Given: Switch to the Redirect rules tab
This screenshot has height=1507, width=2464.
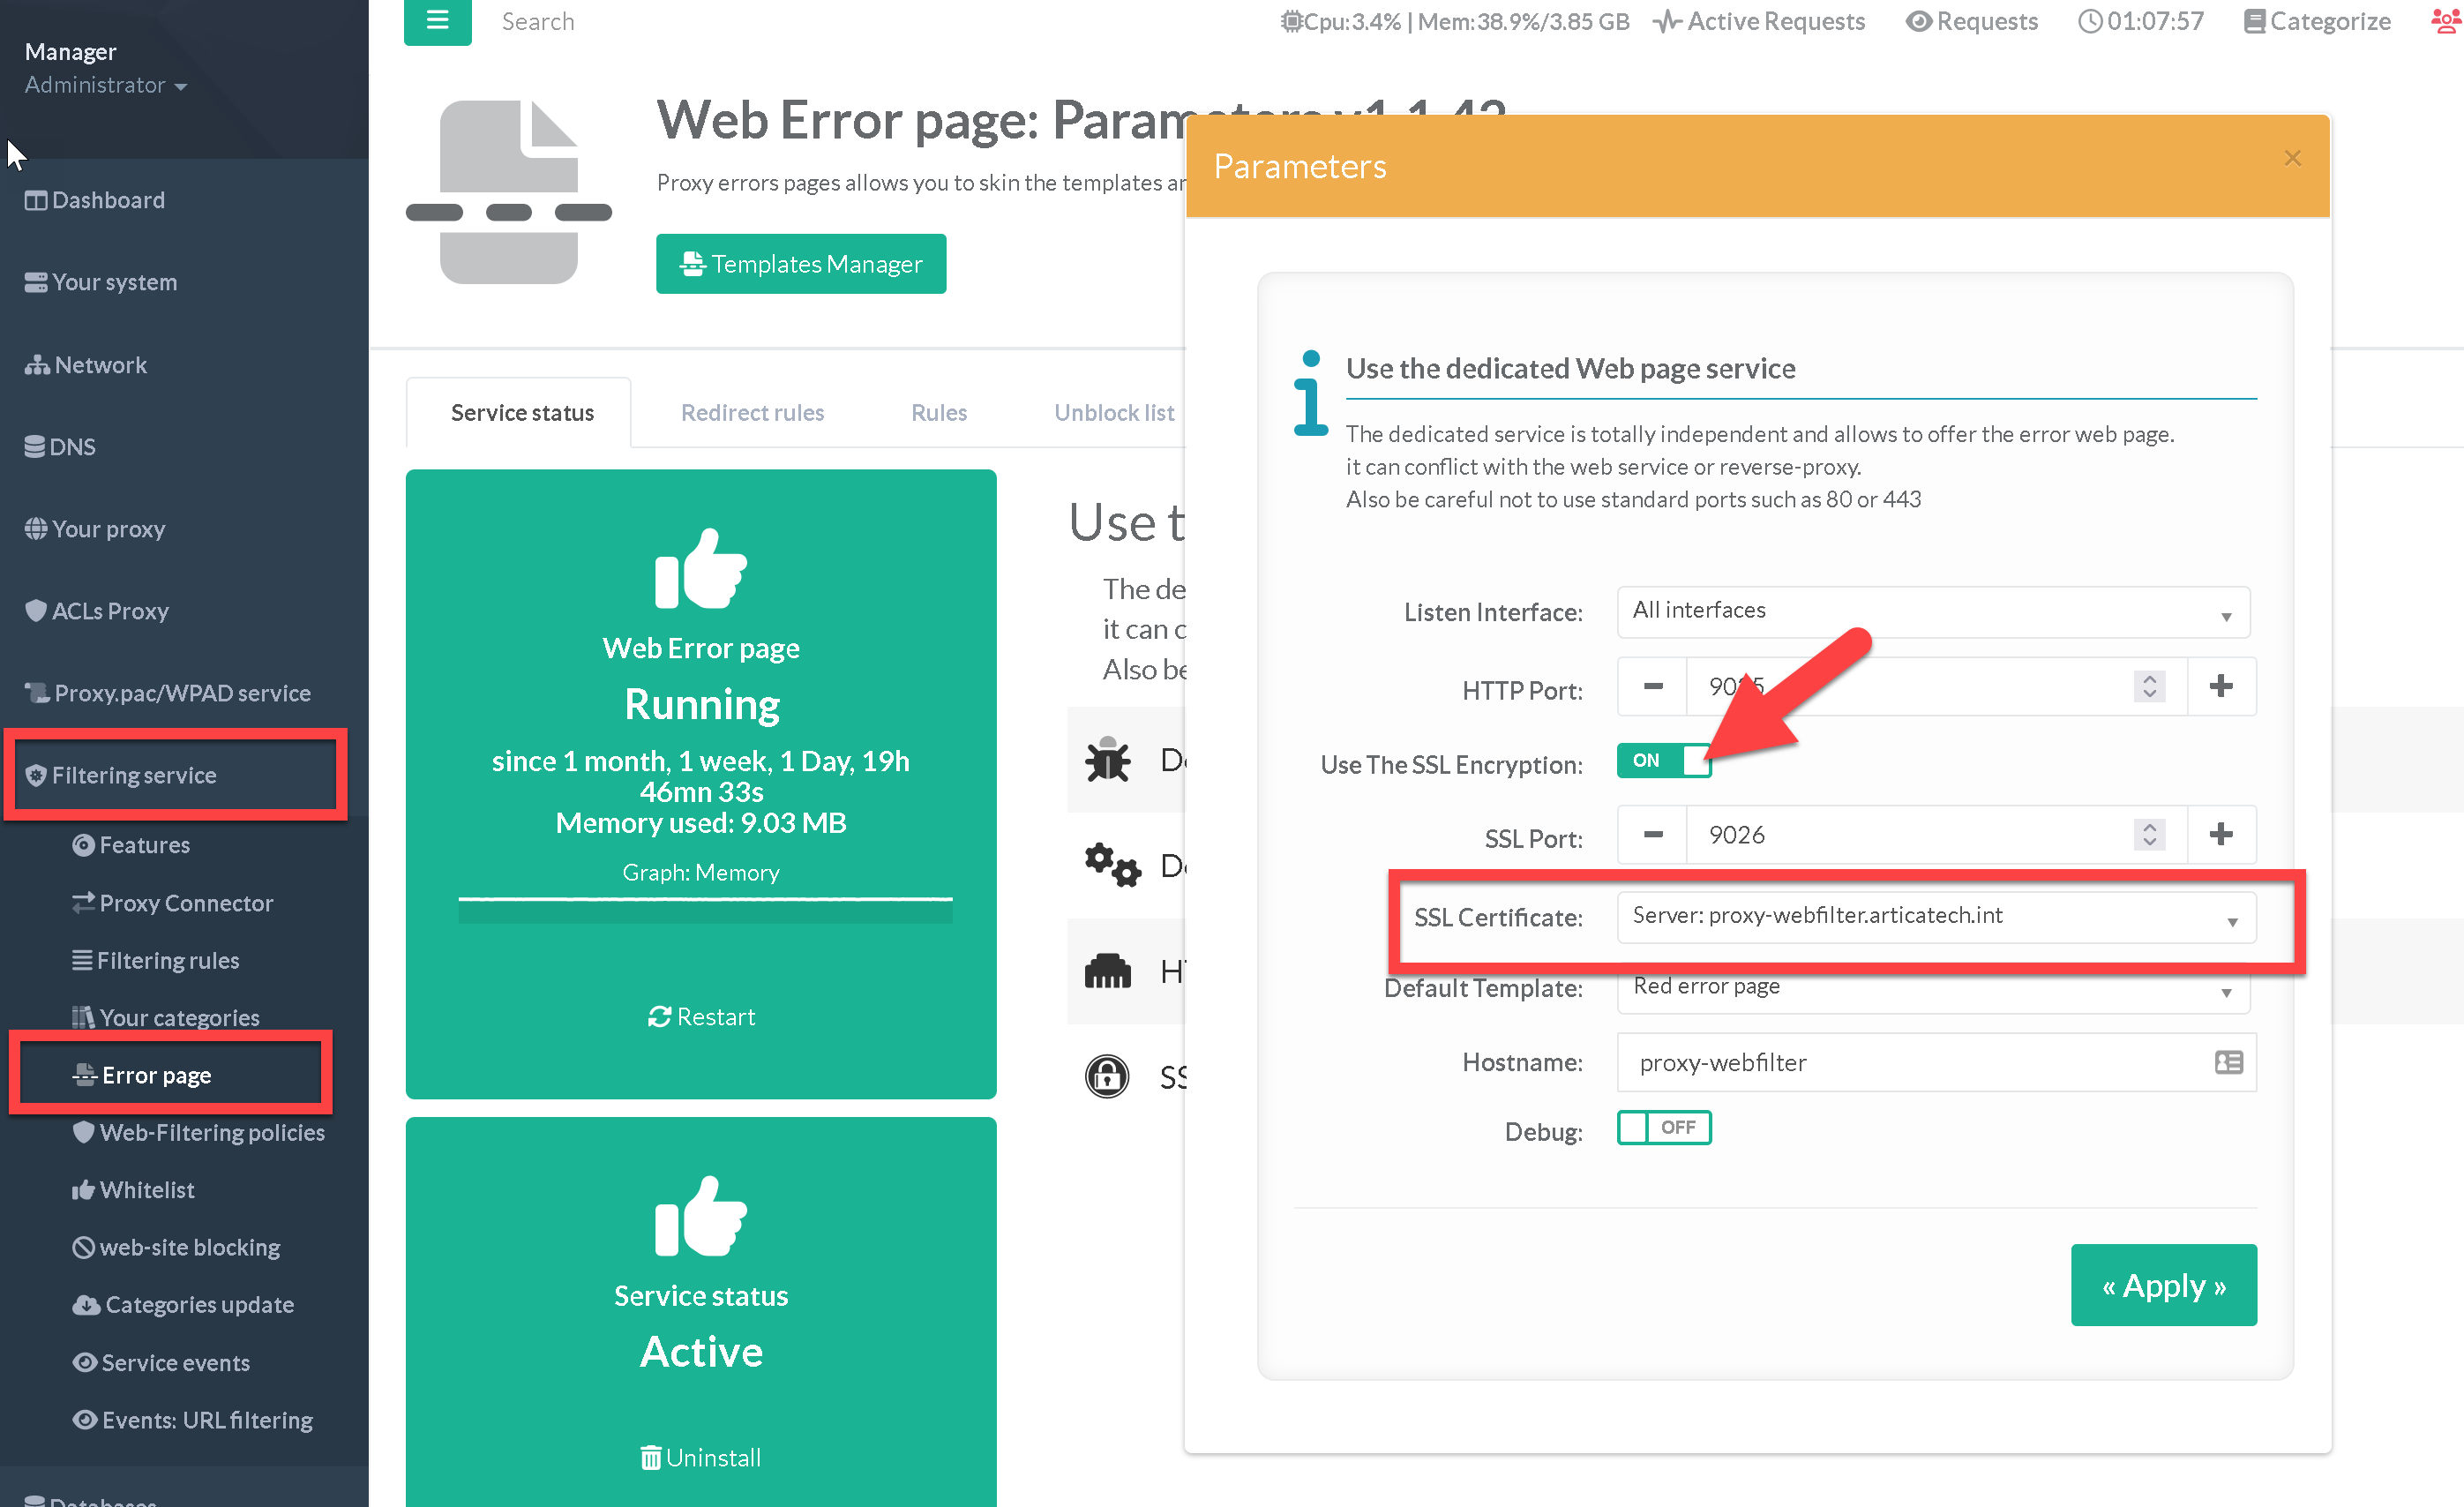Looking at the screenshot, I should point(752,412).
